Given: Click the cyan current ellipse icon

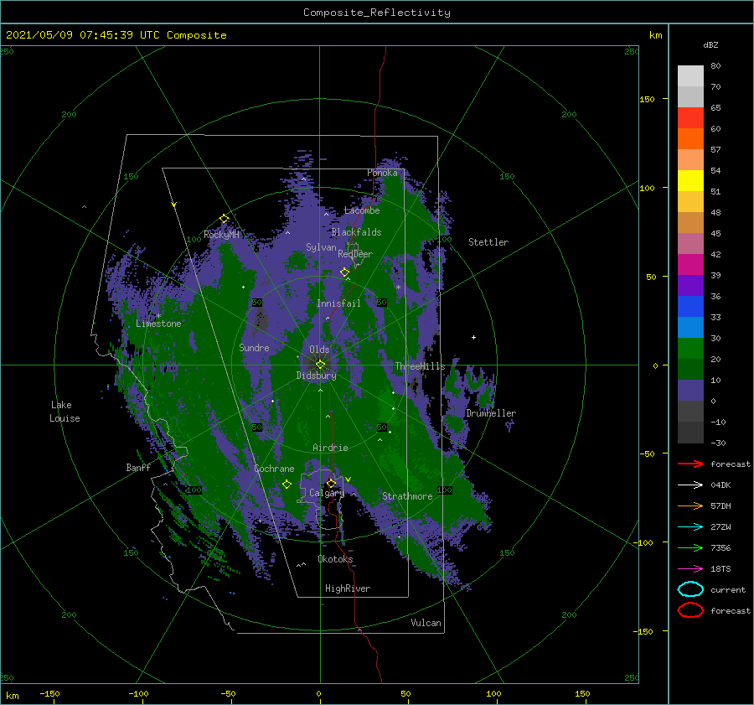Looking at the screenshot, I should tap(690, 589).
